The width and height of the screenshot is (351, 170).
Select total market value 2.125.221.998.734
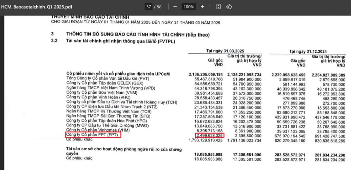click(x=245, y=74)
